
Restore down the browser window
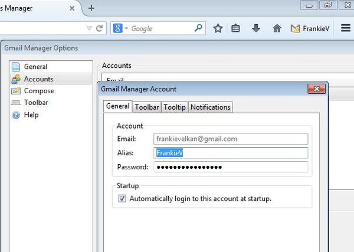point(328,5)
